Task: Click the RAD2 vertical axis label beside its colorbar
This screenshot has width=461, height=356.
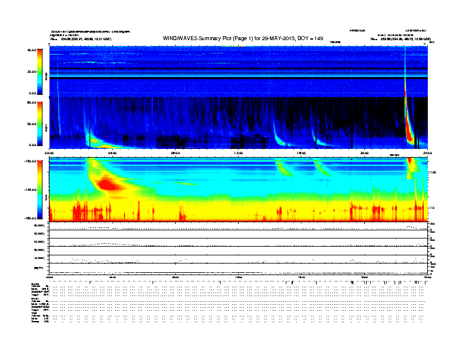Action: click(x=46, y=76)
